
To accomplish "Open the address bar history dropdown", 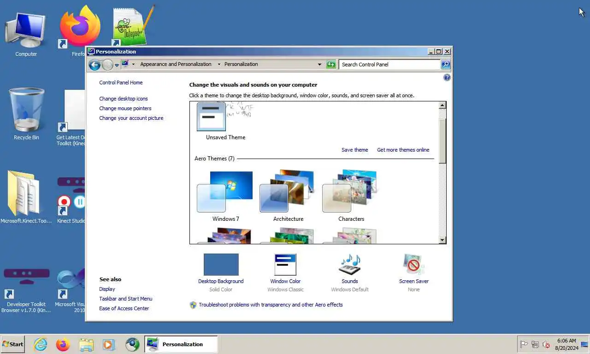I will click(319, 65).
